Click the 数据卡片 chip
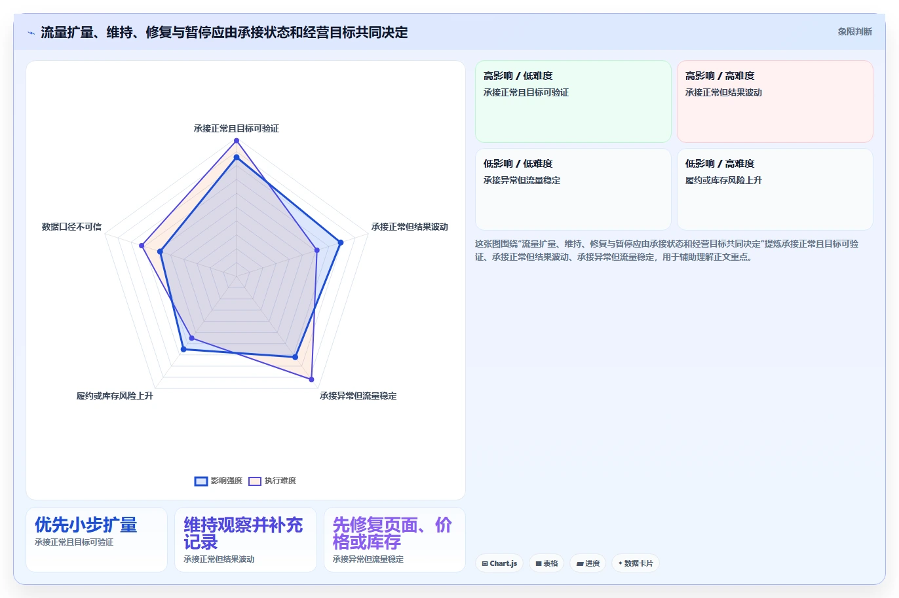The image size is (899, 598). 636,563
